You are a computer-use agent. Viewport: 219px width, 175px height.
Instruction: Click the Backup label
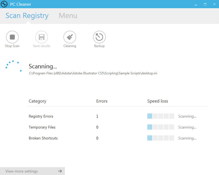(99, 46)
